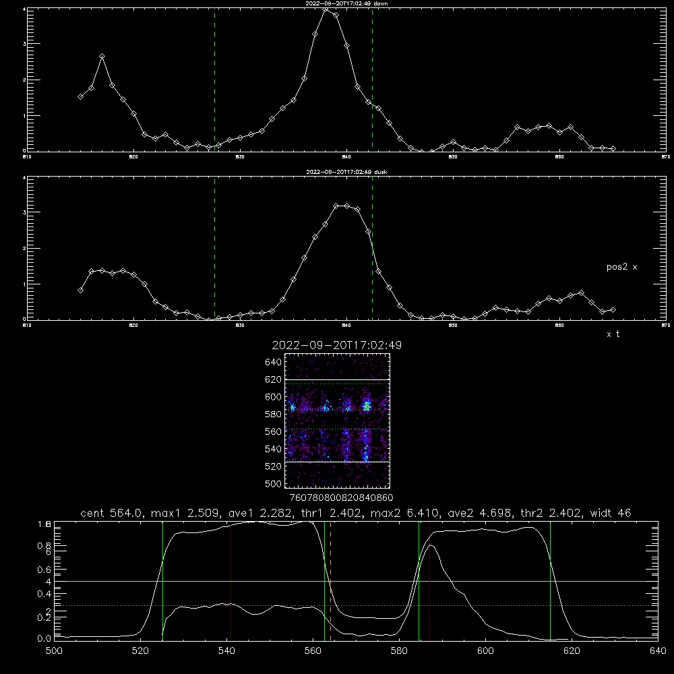Click the heatmap '640' y-axis label
The height and width of the screenshot is (674, 674).
click(274, 363)
